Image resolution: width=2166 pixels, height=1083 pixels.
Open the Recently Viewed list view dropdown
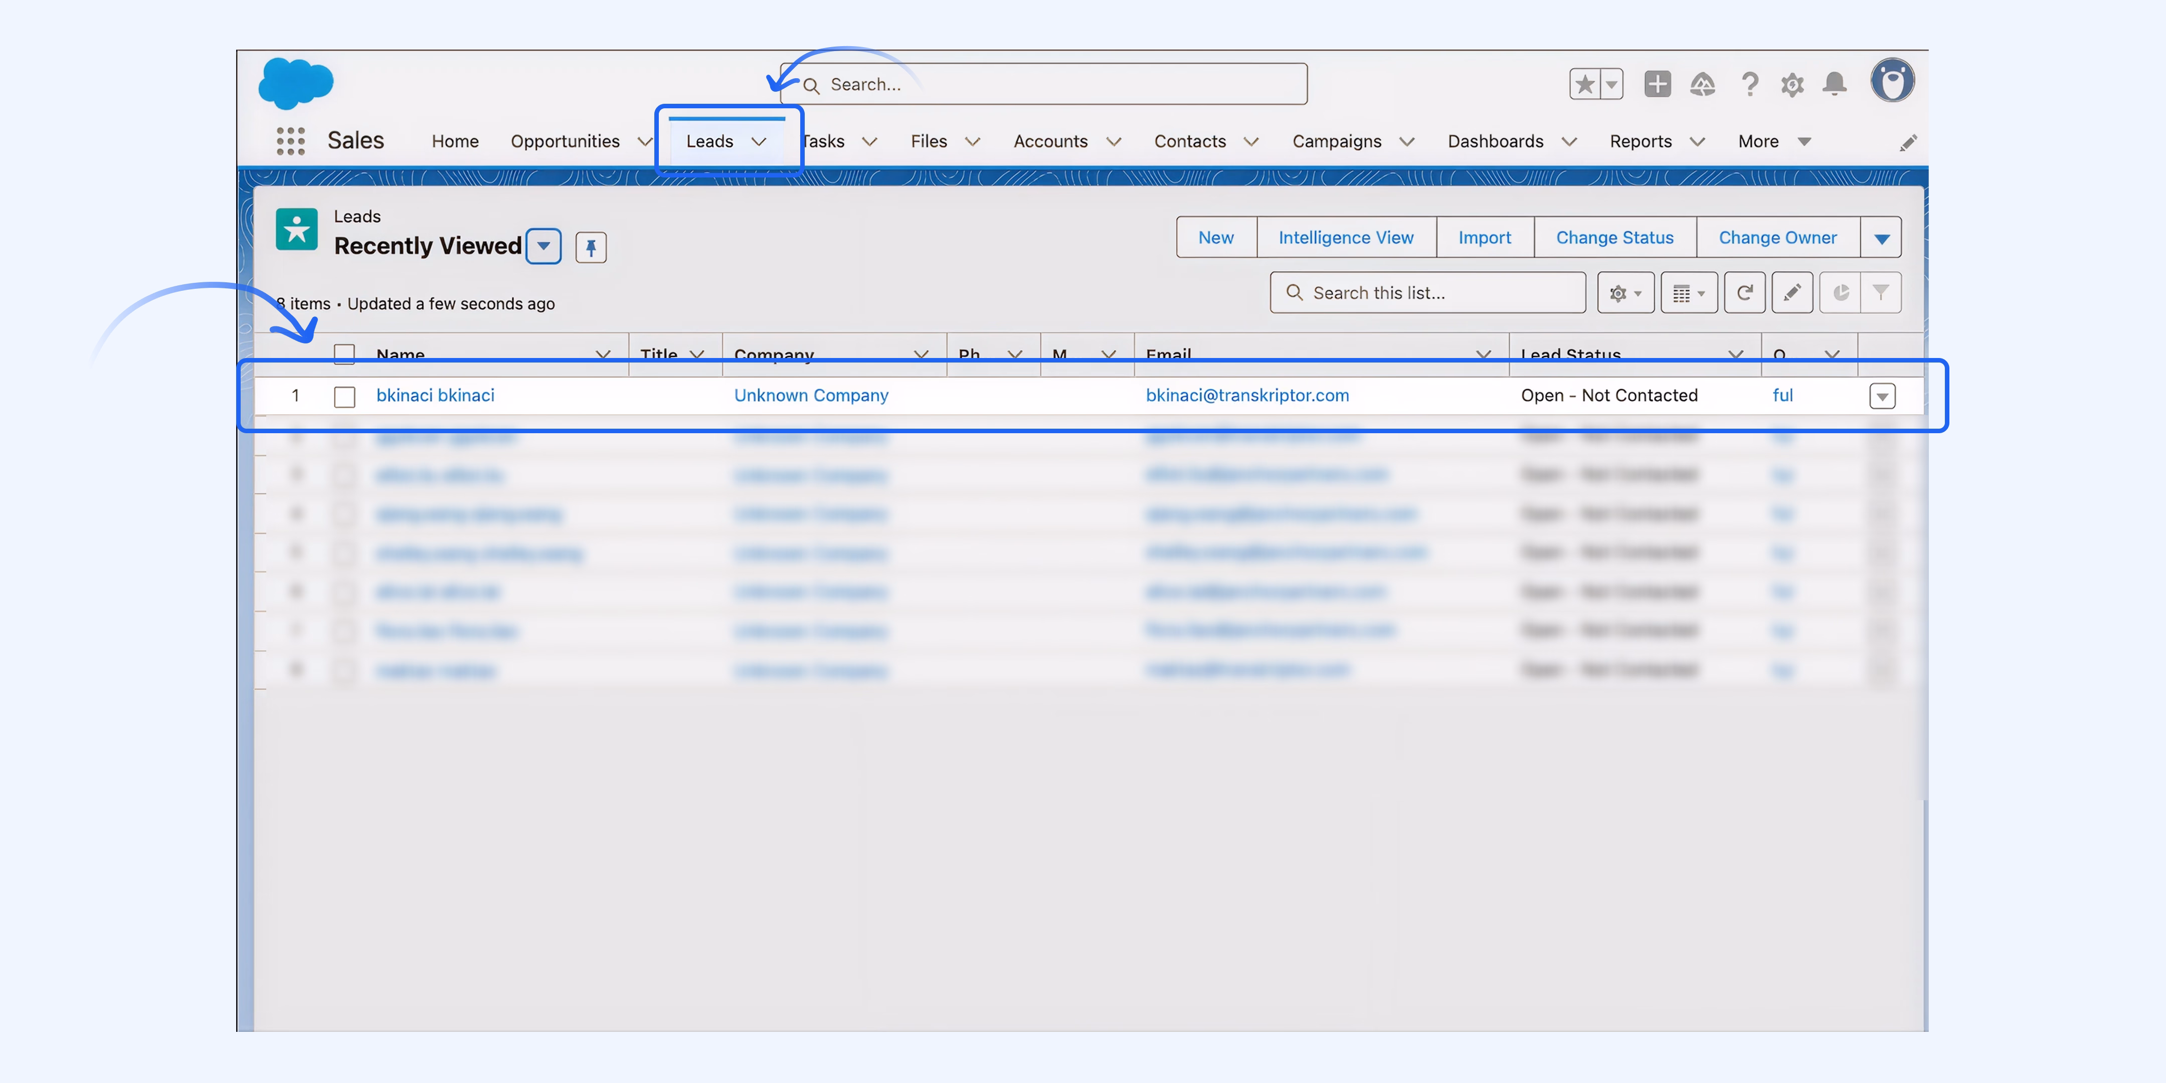544,246
